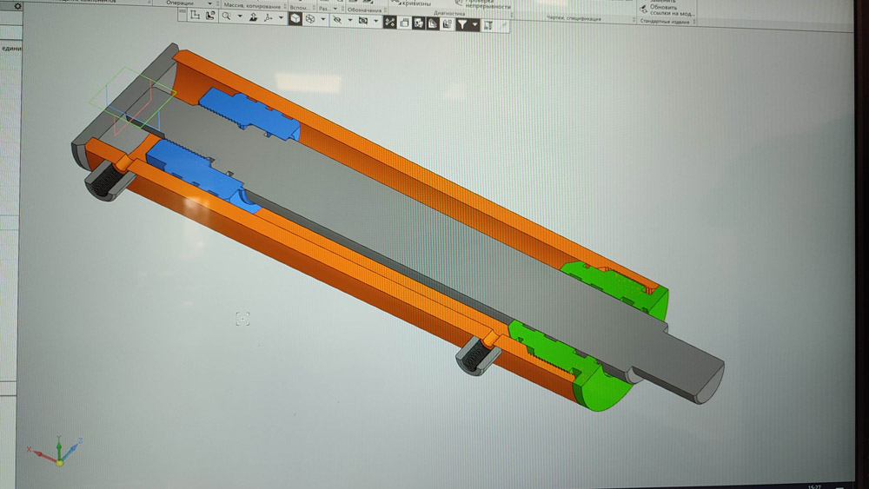Click the camera view icon

[x=363, y=21]
